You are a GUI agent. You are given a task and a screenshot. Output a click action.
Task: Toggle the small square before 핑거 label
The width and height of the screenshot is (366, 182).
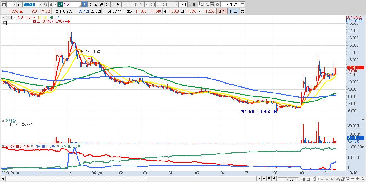[x=3, y=18]
